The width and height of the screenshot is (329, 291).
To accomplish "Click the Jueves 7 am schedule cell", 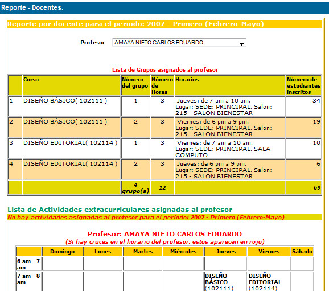I will [230, 106].
